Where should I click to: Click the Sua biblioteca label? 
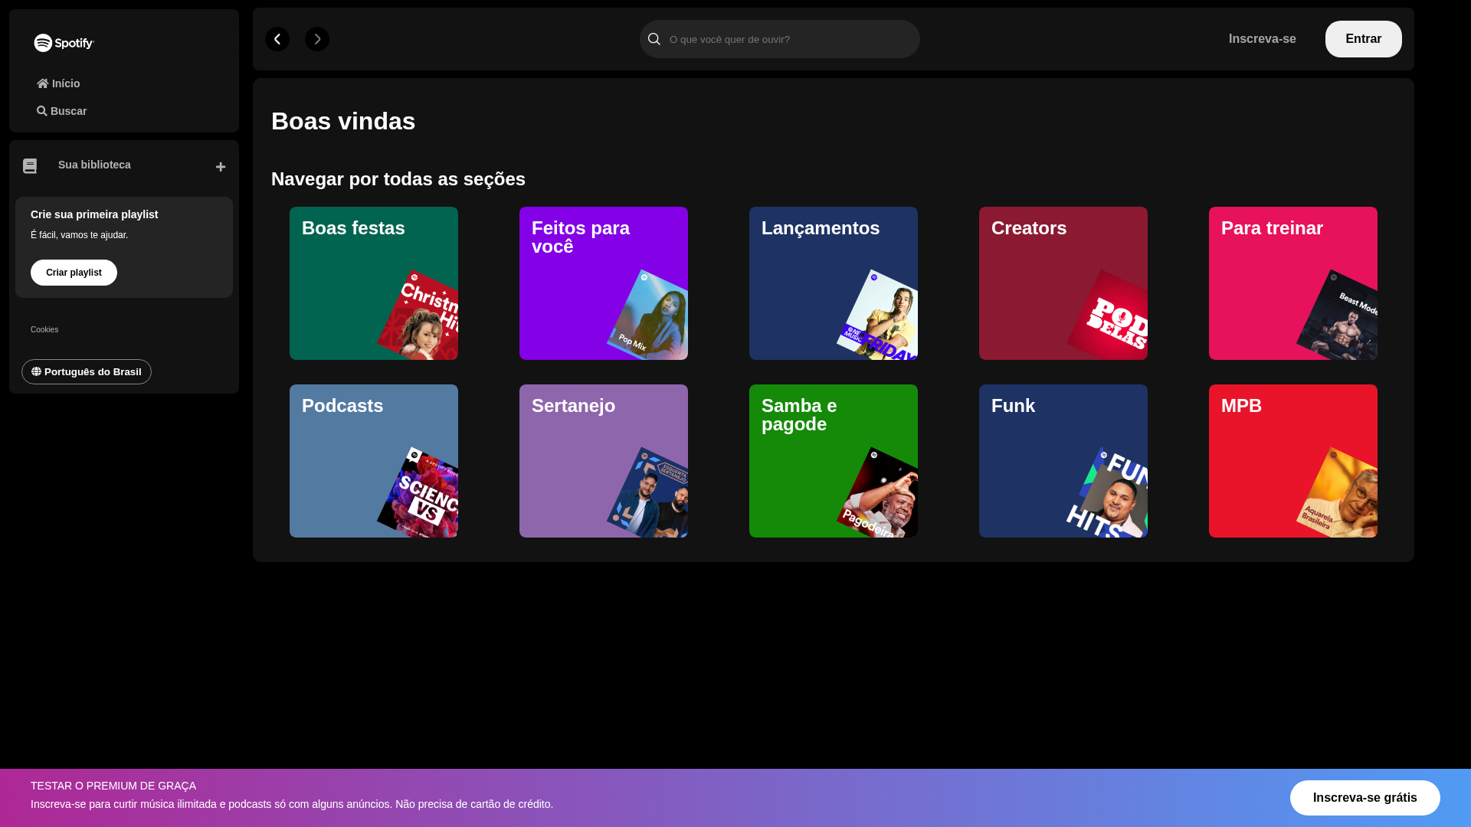point(94,165)
